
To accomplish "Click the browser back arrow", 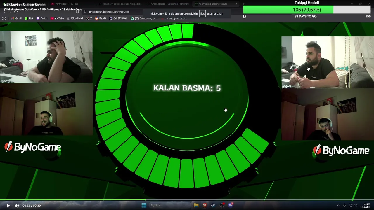I will [x=5, y=12].
